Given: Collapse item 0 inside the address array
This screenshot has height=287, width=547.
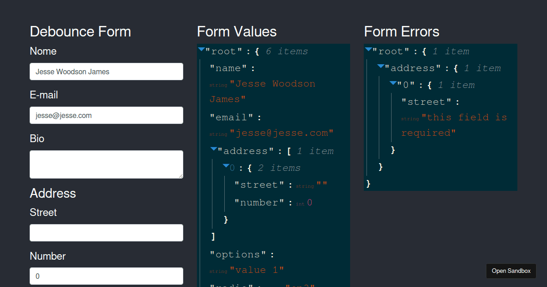Looking at the screenshot, I should [227, 166].
